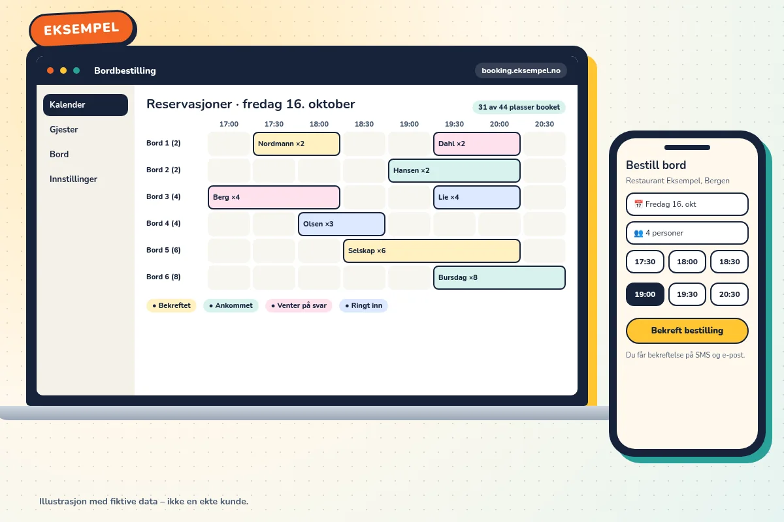Click the Bord 3 (4) row label
The image size is (784, 522).
163,197
